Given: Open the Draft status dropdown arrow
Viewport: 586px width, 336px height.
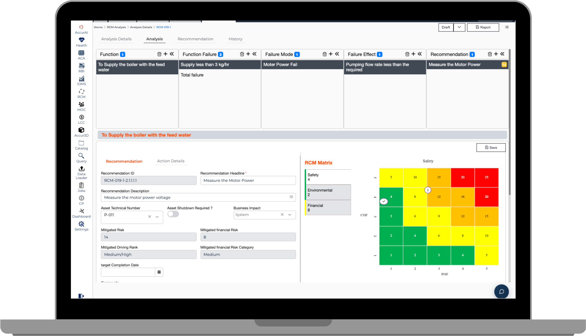Looking at the screenshot, I should [459, 27].
